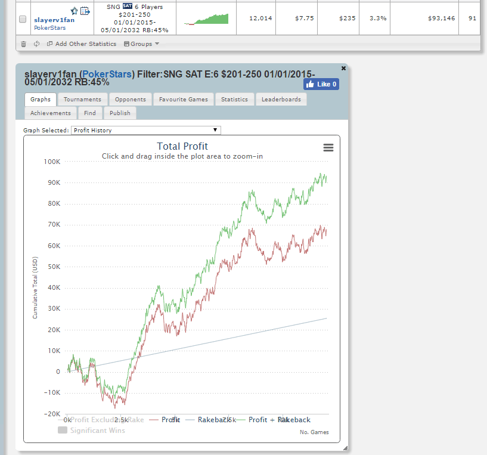Click Add Other Statistics
487x455 pixels.
click(82, 44)
